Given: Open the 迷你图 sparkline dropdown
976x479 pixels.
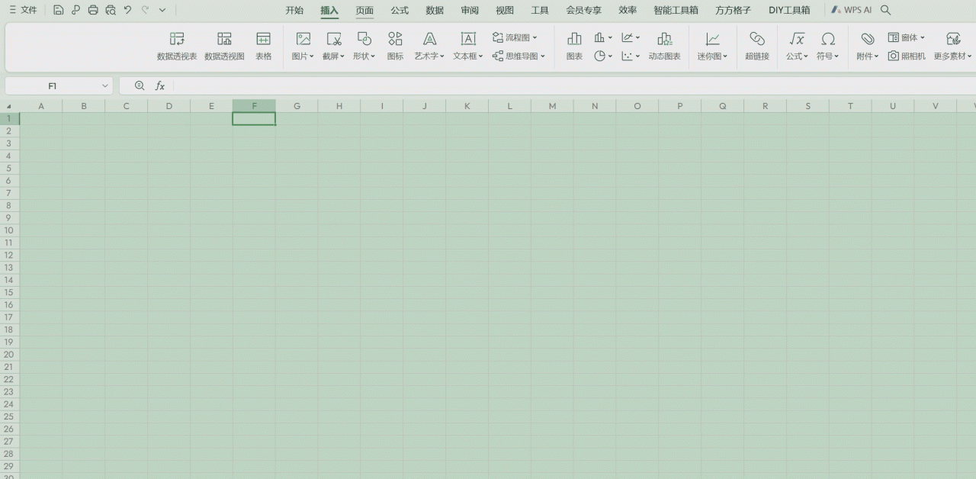Looking at the screenshot, I should [x=712, y=47].
